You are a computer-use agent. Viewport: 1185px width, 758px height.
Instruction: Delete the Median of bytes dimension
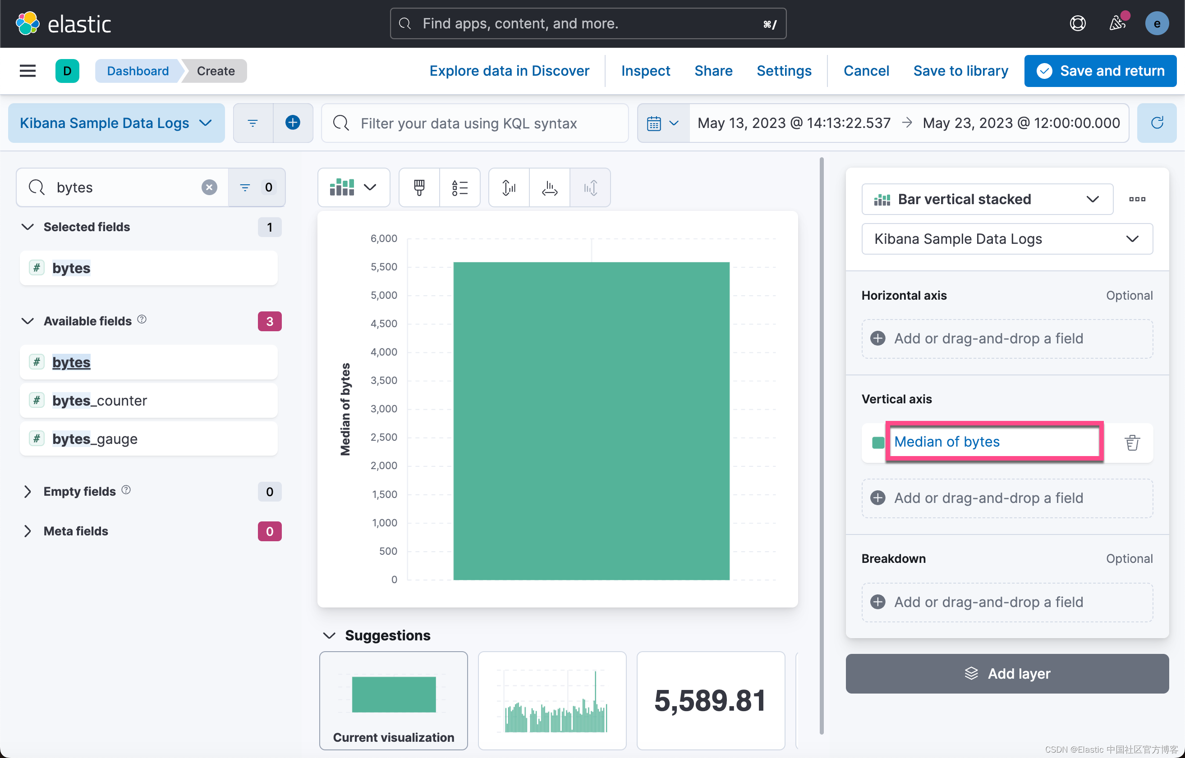tap(1132, 443)
